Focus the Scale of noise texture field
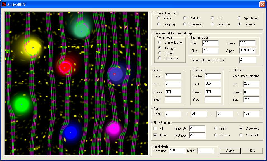 tap(247, 60)
